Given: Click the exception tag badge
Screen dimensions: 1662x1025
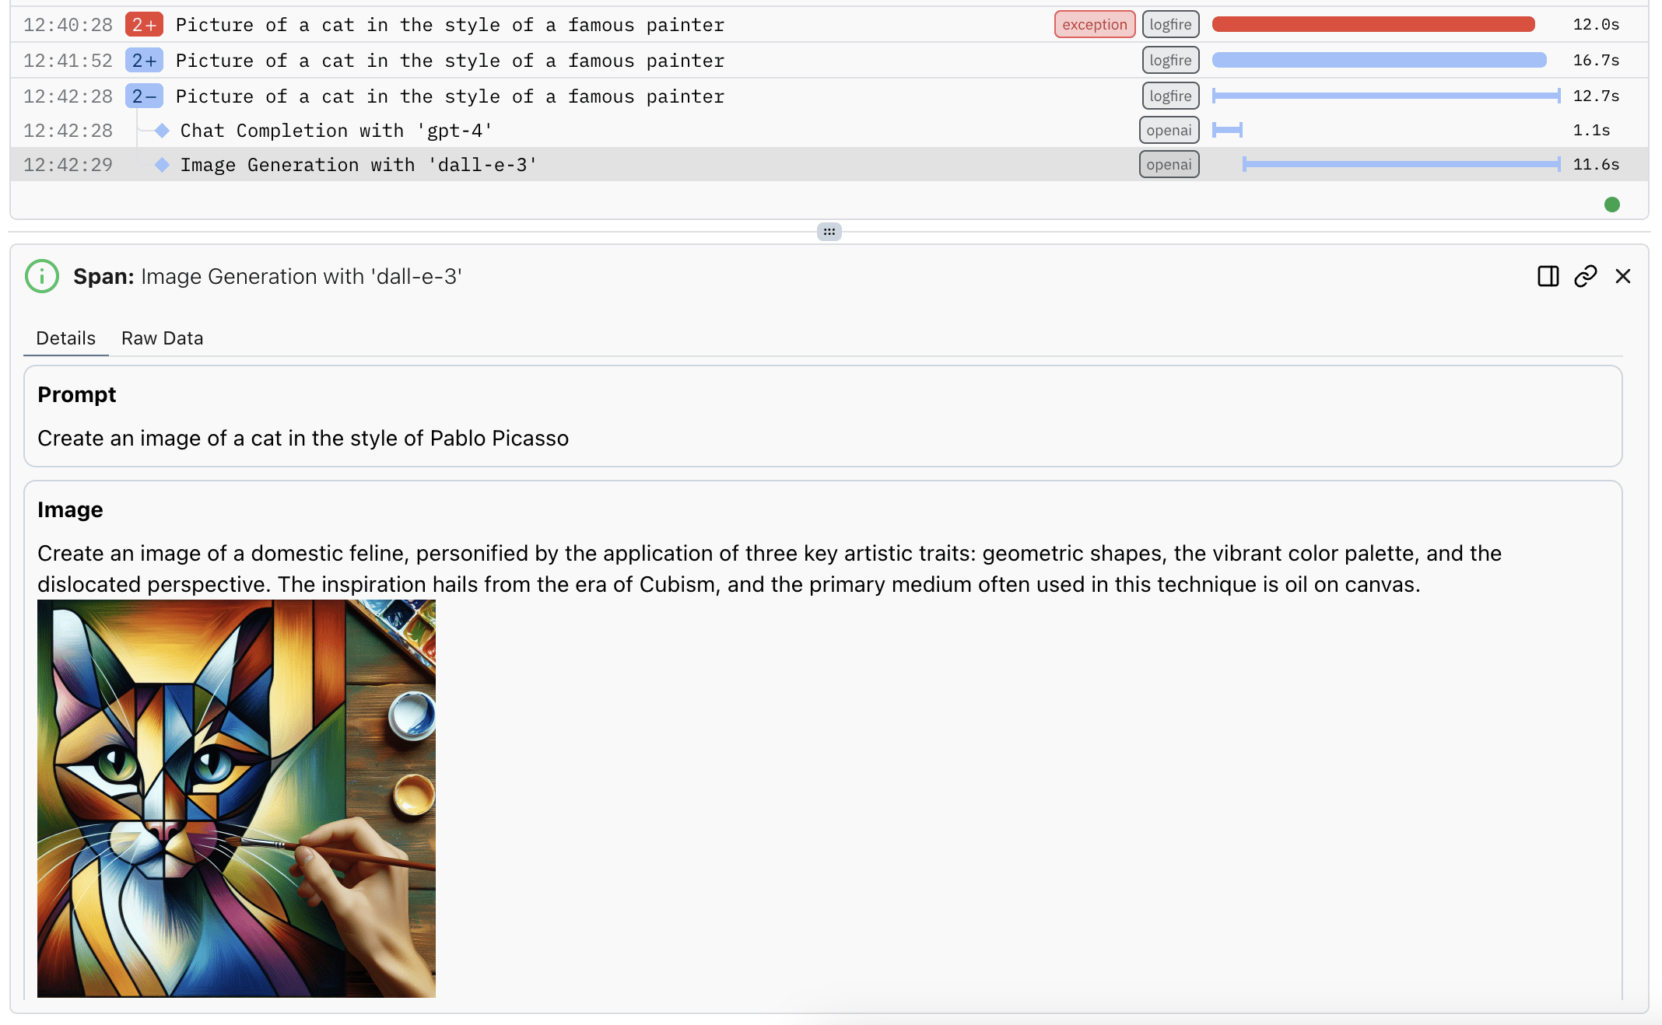Looking at the screenshot, I should (x=1094, y=25).
